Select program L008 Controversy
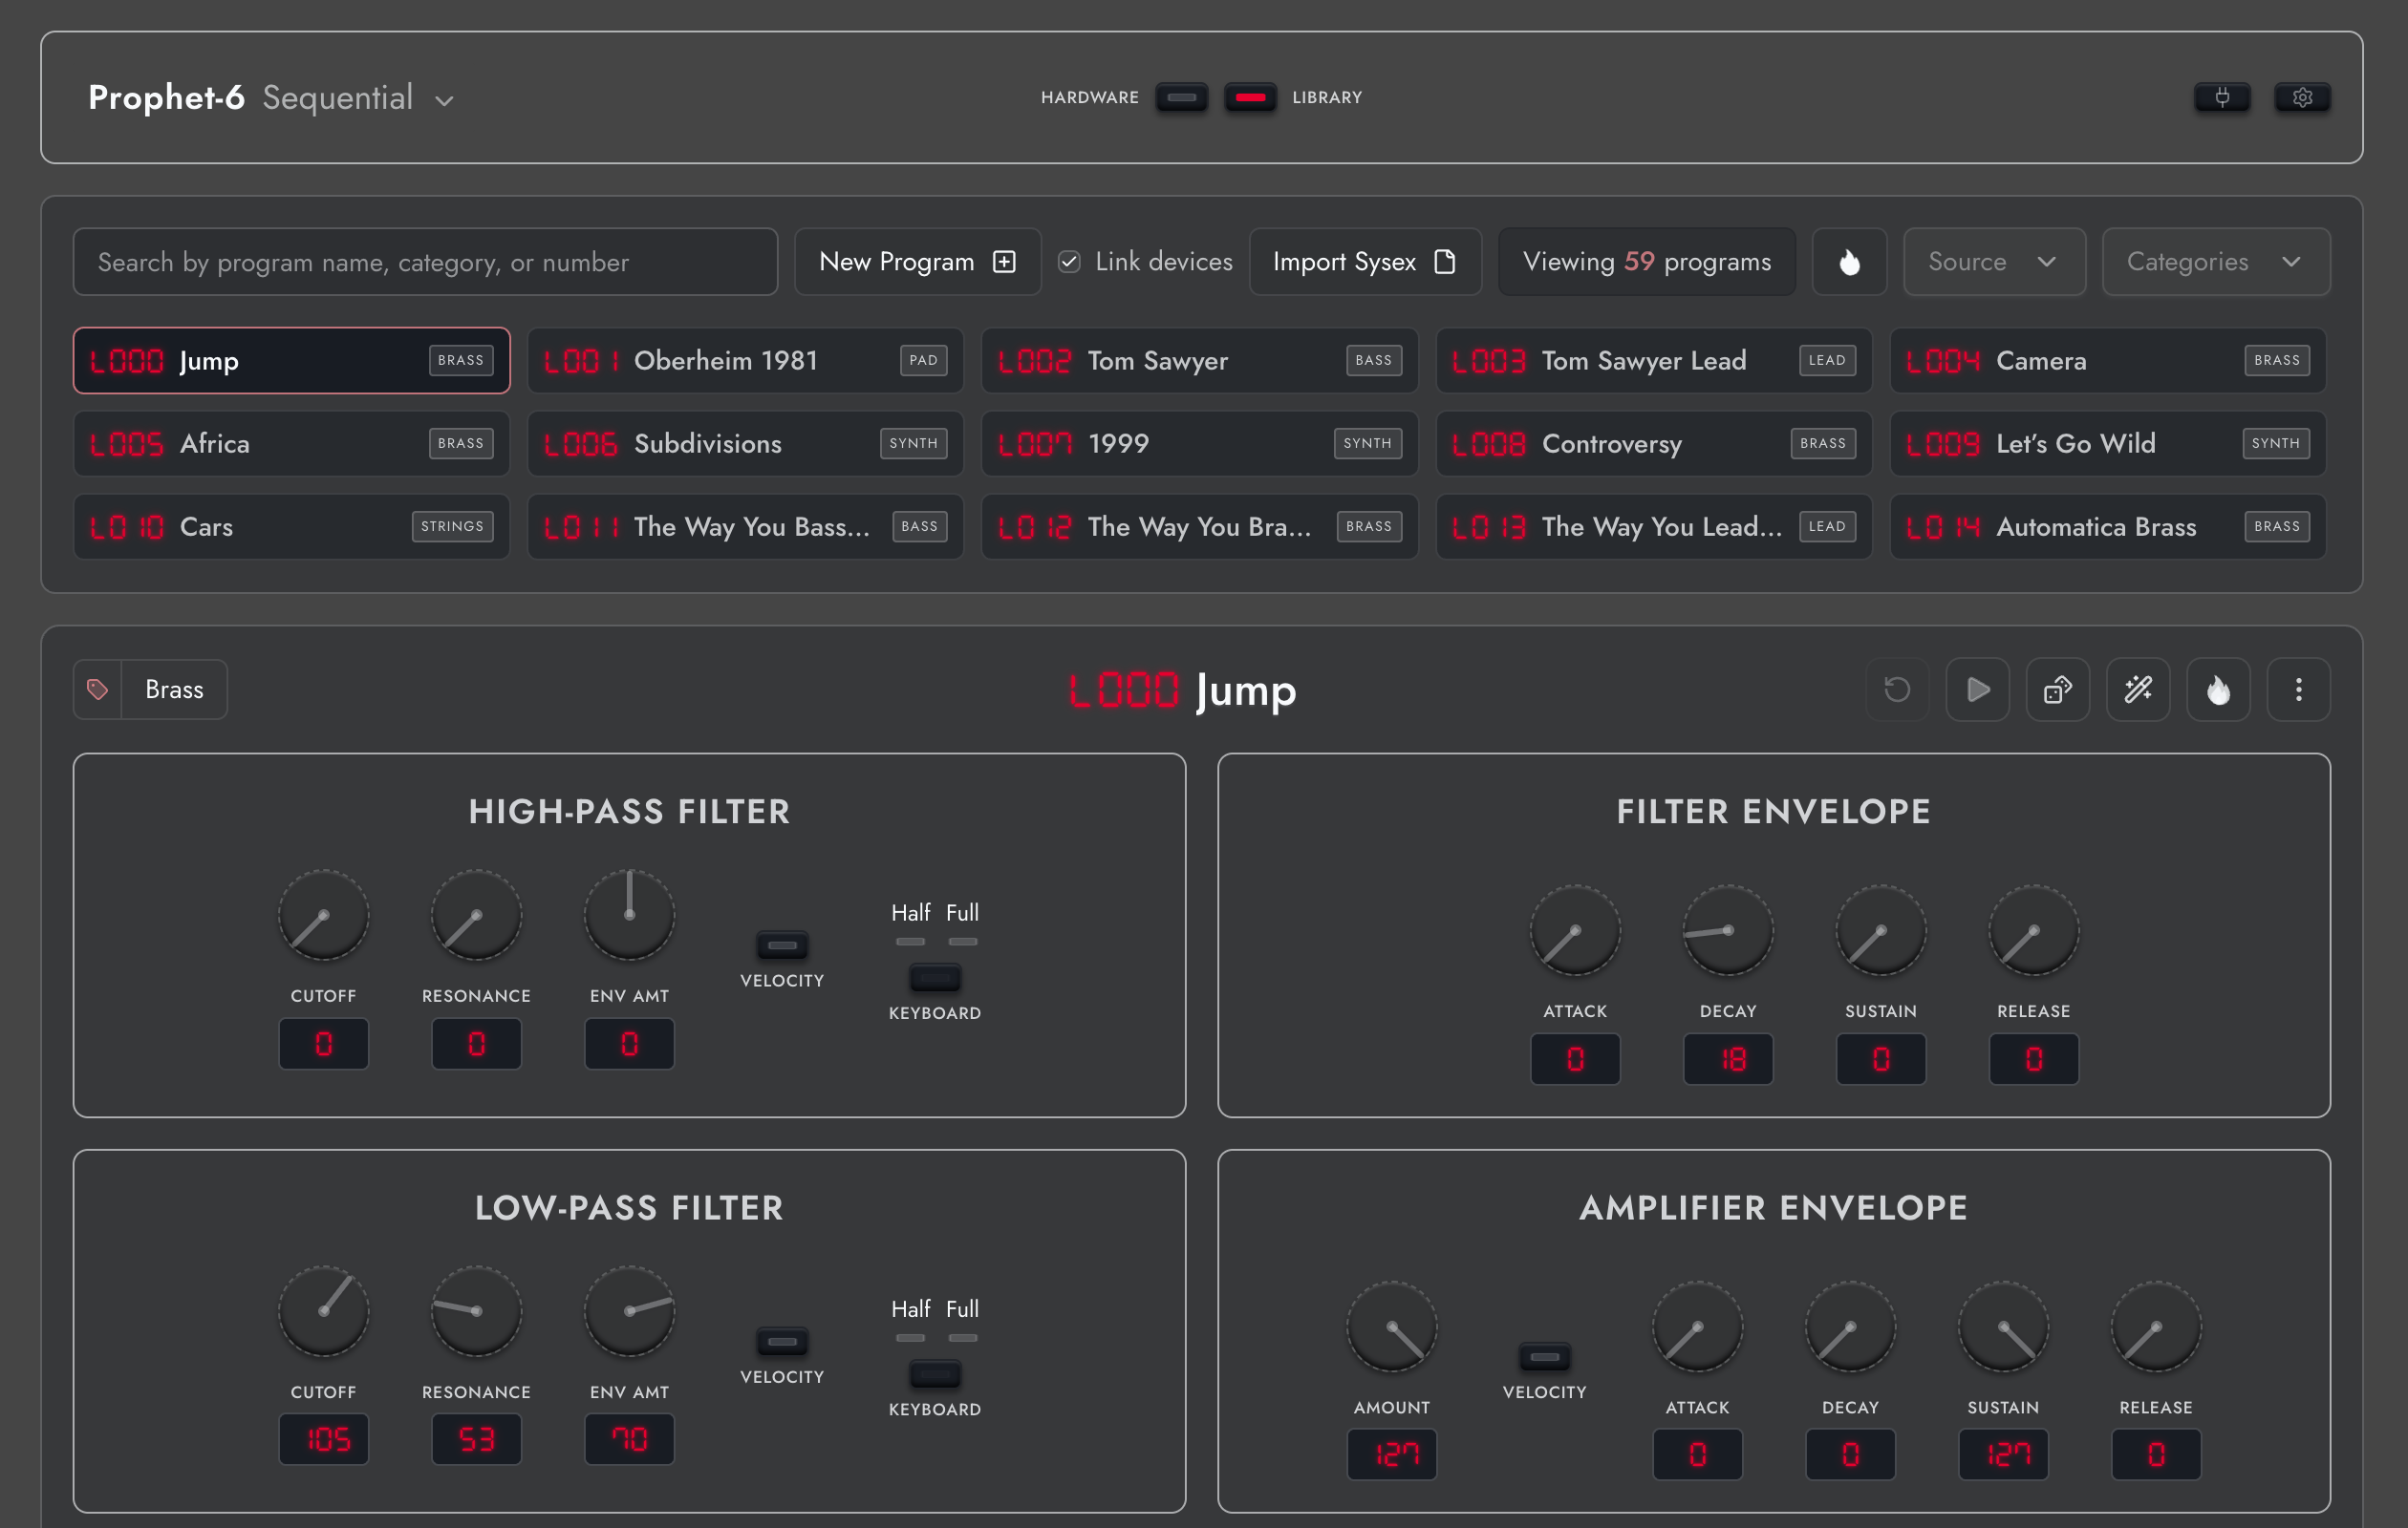Screen dimensions: 2408x1528 1654,444
